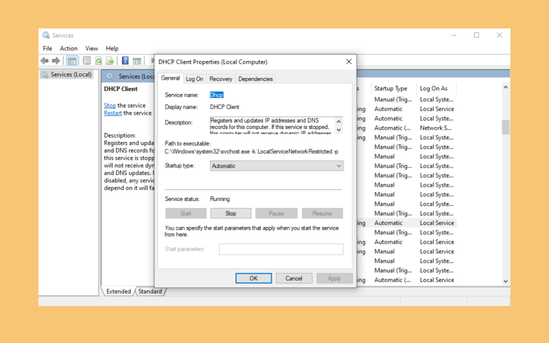Click the Forward arrow in Services toolbar
549x343 pixels.
[56, 61]
